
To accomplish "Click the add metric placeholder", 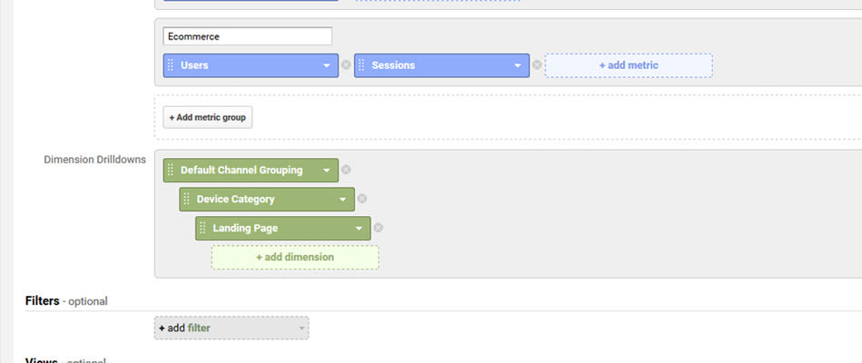I will tap(629, 65).
